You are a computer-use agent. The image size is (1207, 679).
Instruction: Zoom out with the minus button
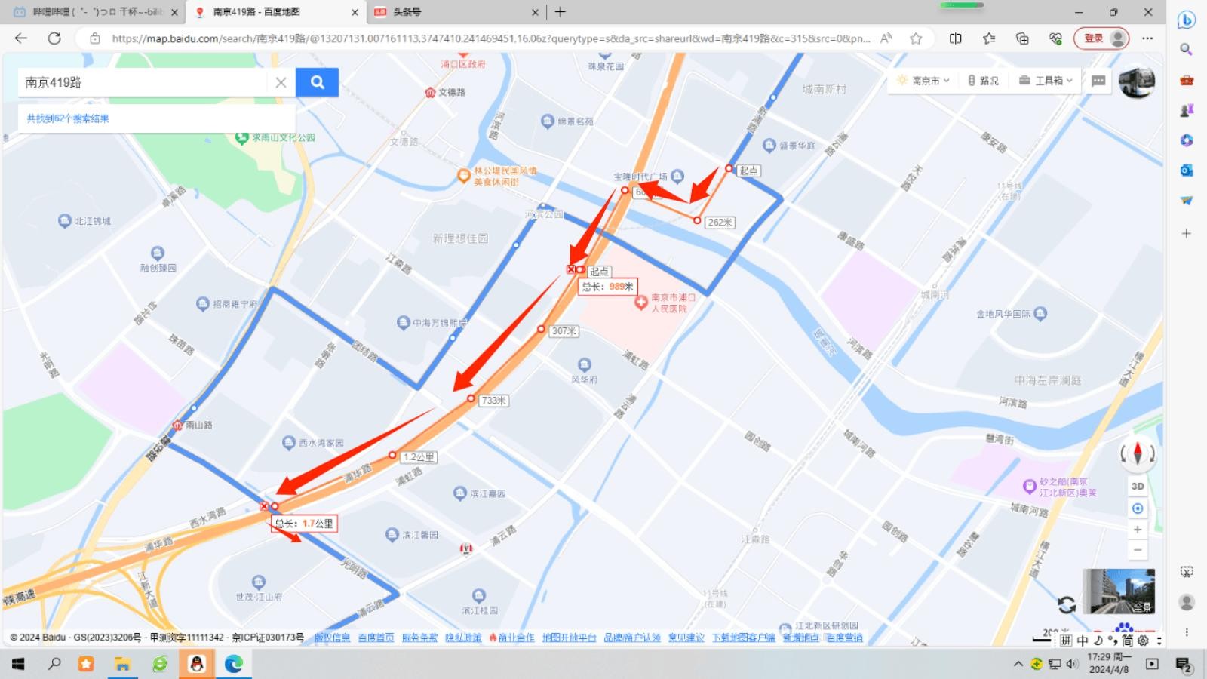coord(1138,550)
